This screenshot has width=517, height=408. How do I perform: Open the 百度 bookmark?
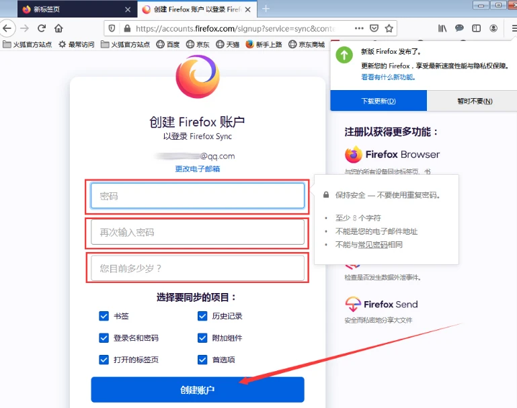[x=168, y=44]
